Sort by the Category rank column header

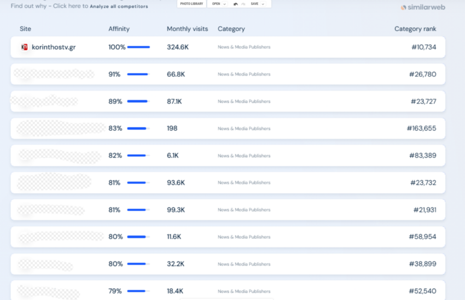coord(415,29)
